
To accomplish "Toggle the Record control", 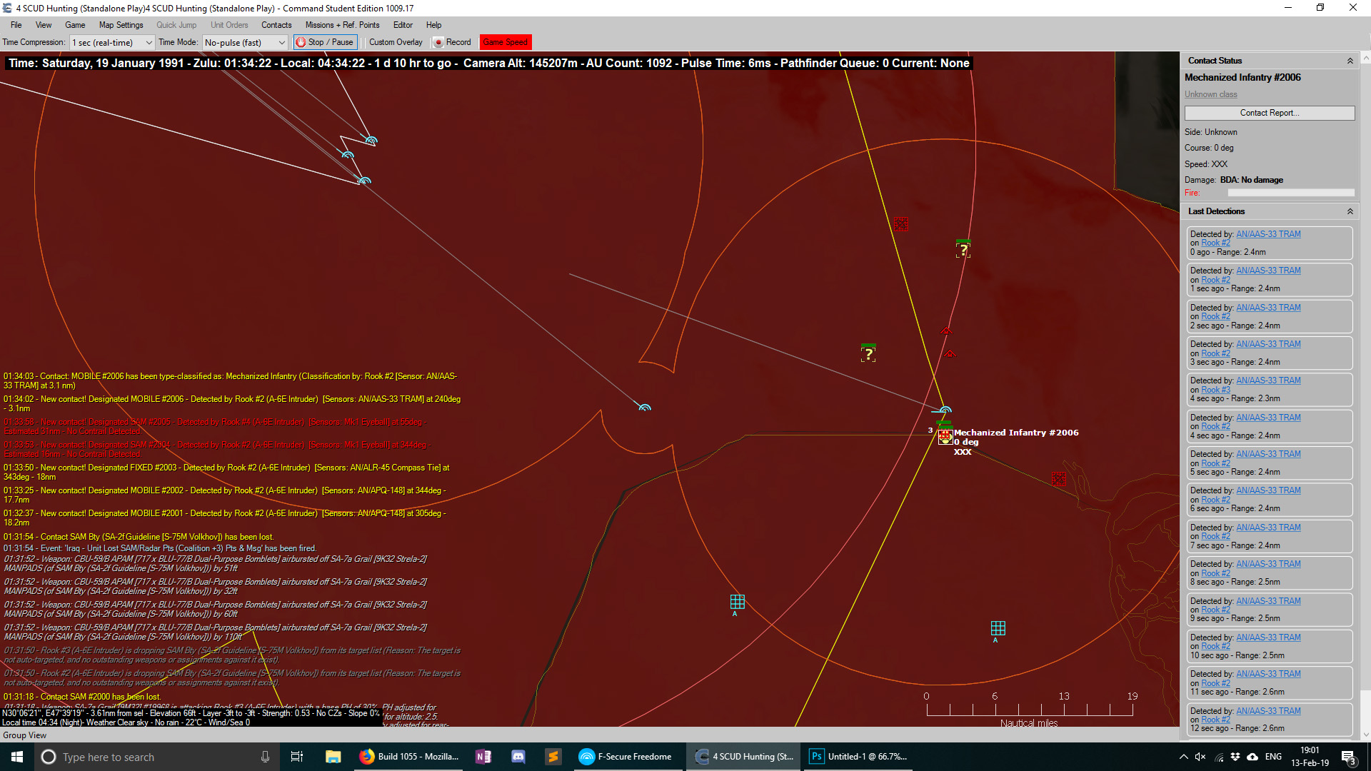I will pos(452,42).
